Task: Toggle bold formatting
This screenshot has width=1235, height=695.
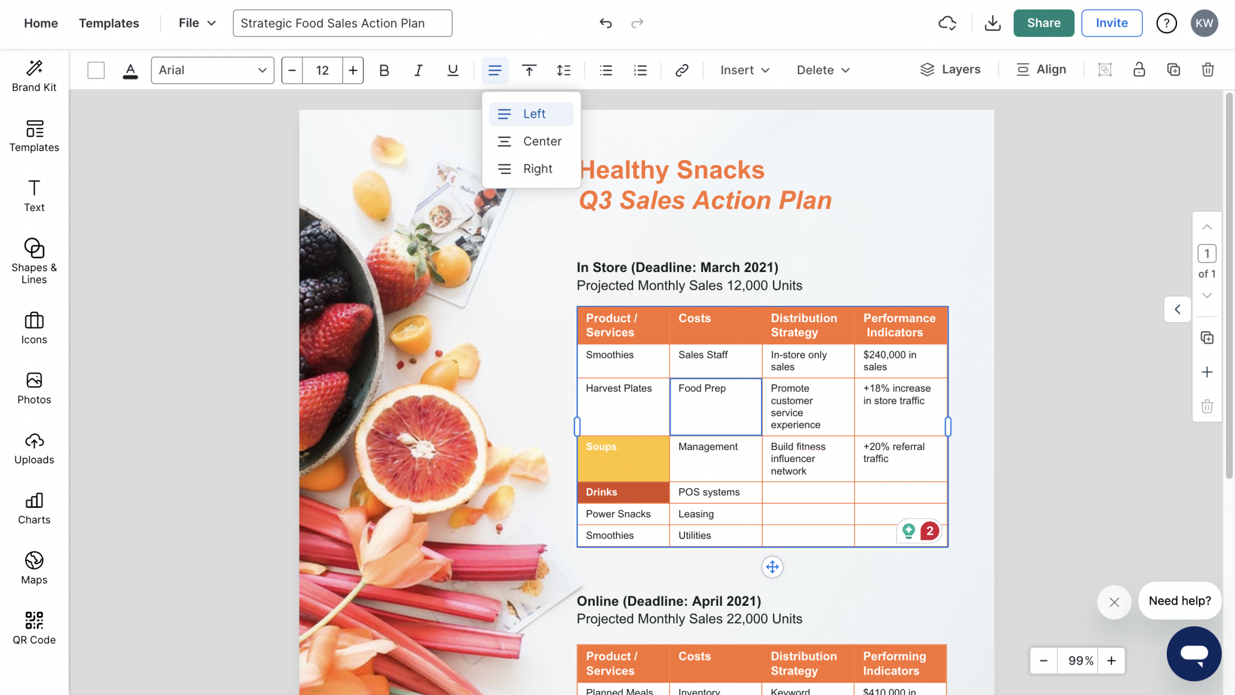Action: pos(384,70)
